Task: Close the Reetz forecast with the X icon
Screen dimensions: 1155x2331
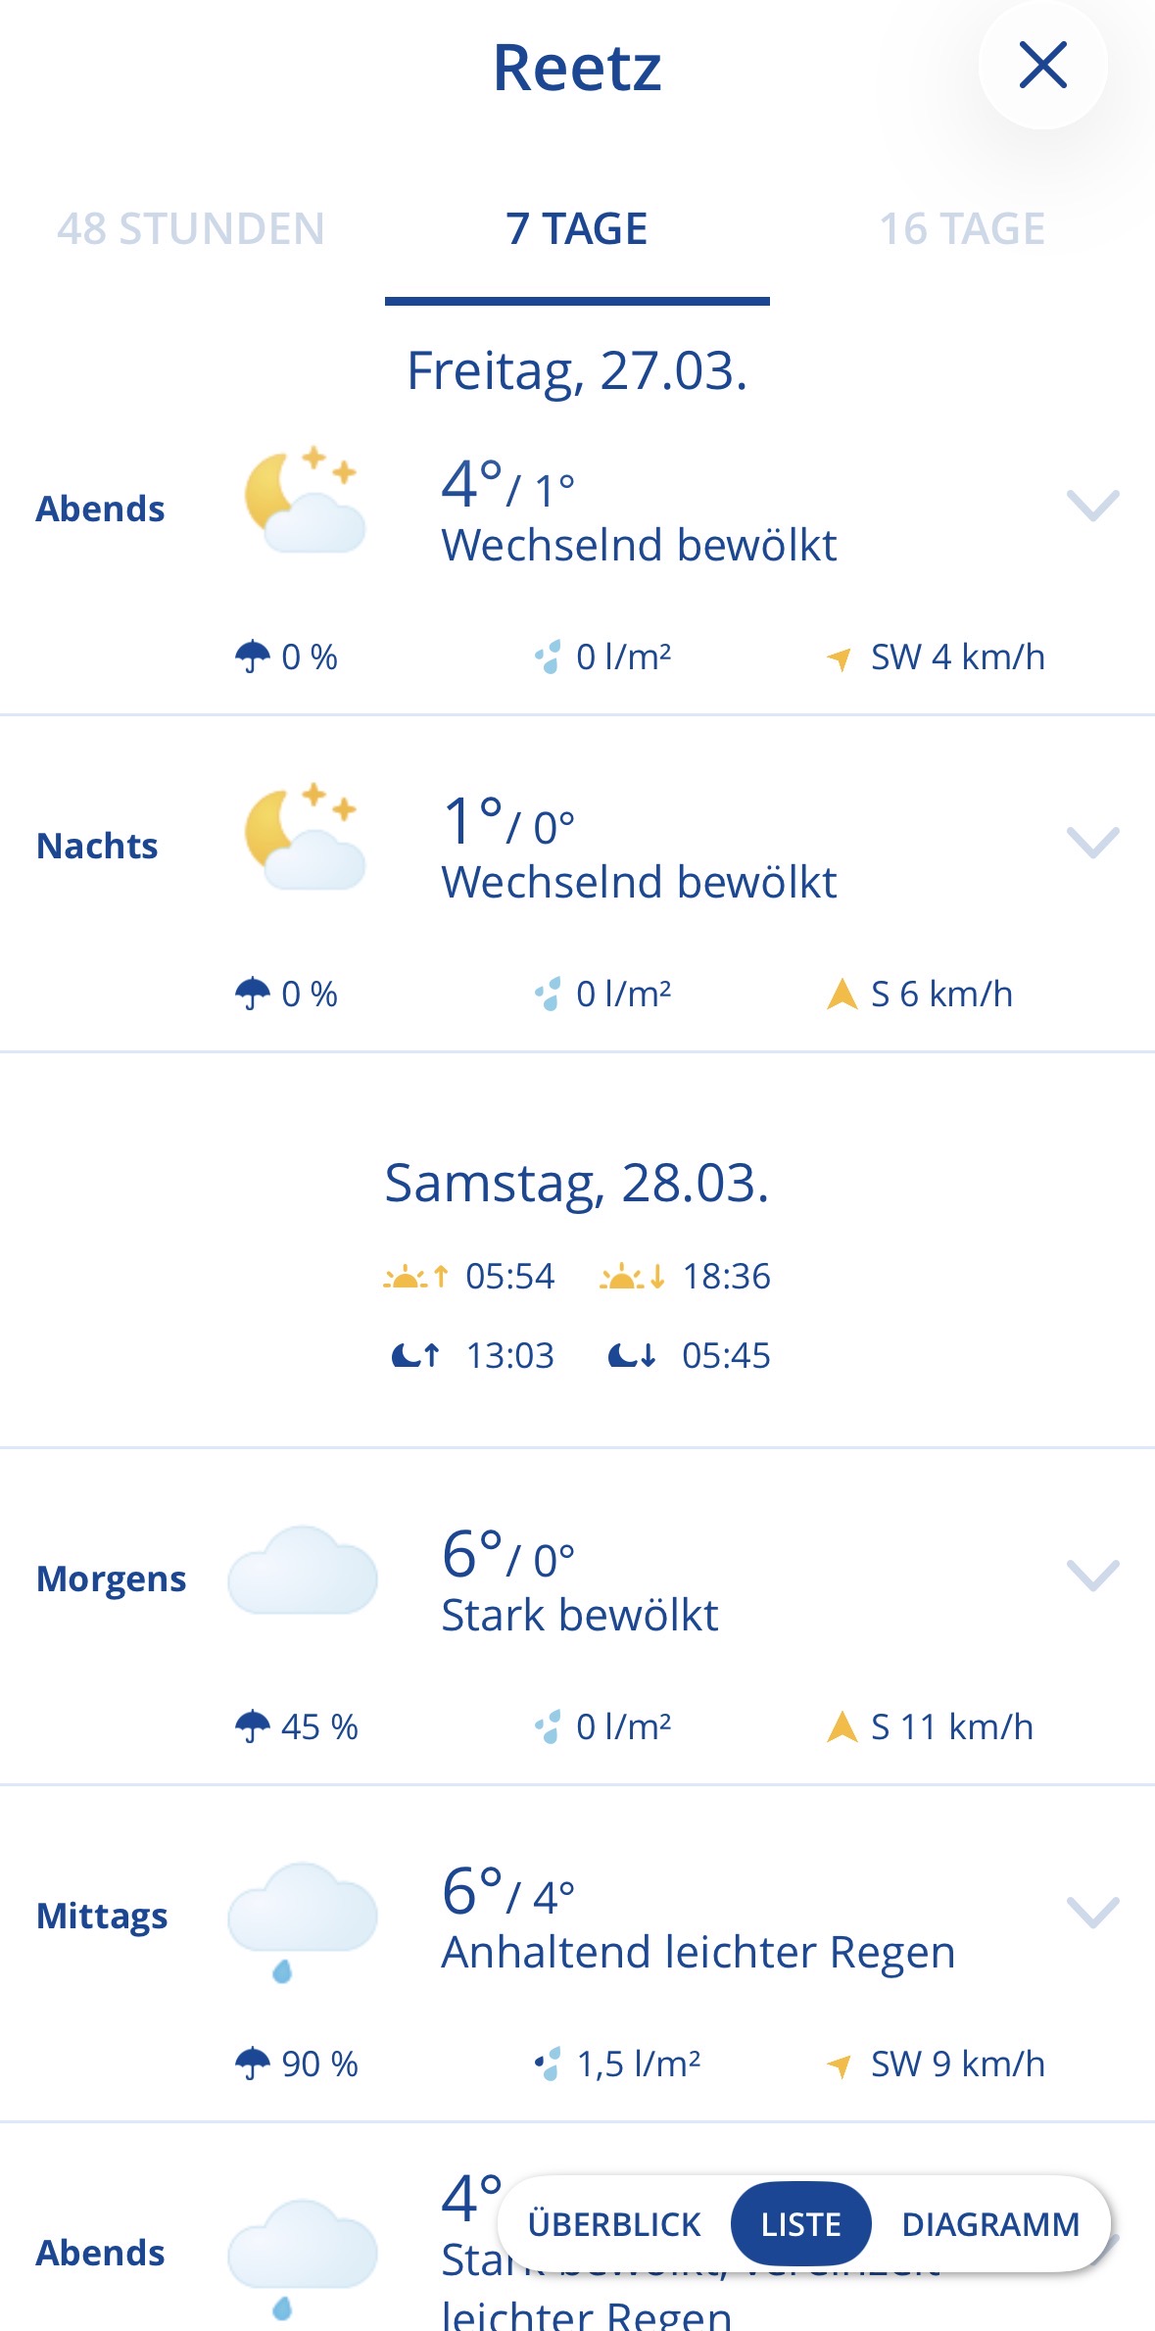Action: [x=1042, y=66]
